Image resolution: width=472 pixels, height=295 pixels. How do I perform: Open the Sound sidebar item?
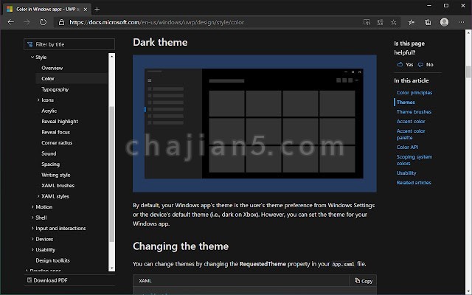pos(49,153)
